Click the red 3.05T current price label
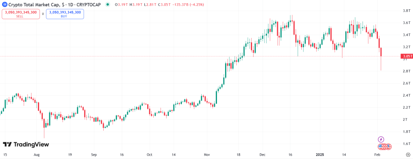 406,56
